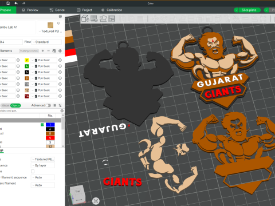Click the undo arrow icon
Viewport: 275px width, 206px height.
[16, 3]
